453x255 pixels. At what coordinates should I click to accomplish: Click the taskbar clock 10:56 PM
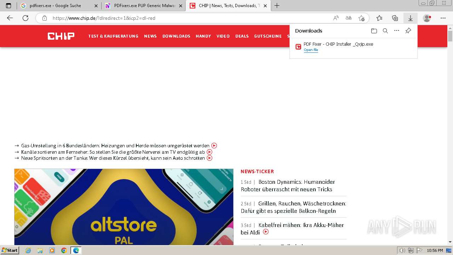click(x=435, y=250)
